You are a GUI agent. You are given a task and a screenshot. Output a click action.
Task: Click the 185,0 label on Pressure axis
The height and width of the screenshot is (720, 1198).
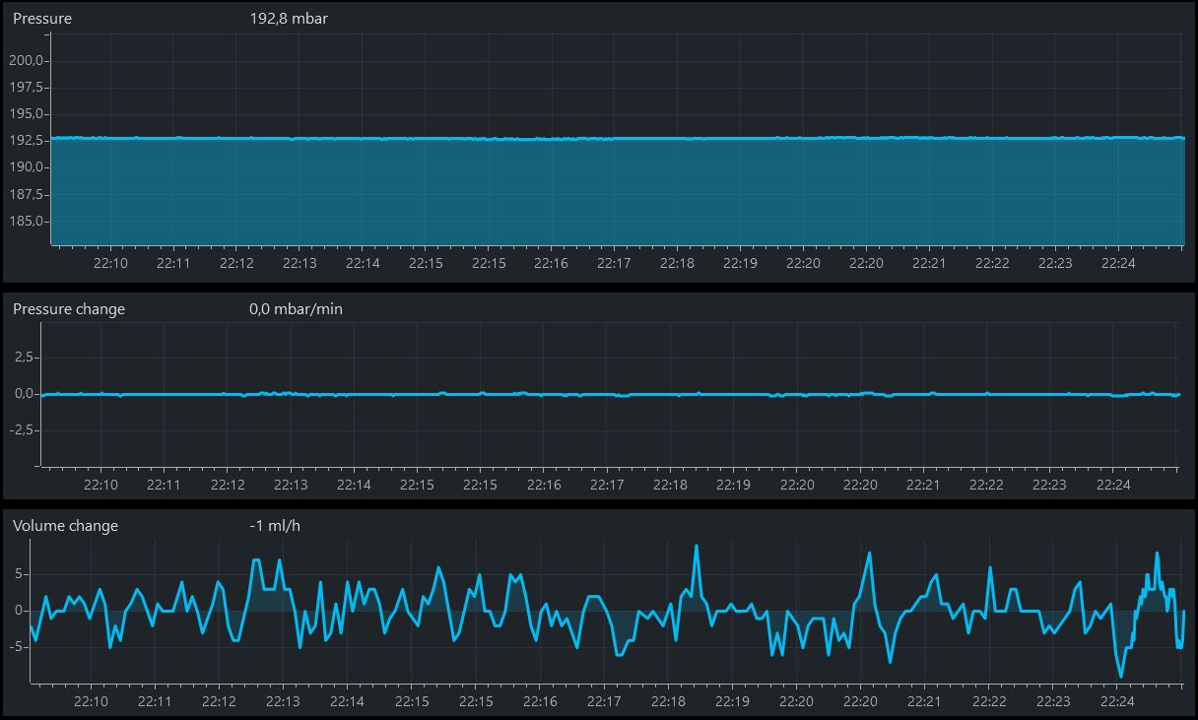tap(26, 221)
